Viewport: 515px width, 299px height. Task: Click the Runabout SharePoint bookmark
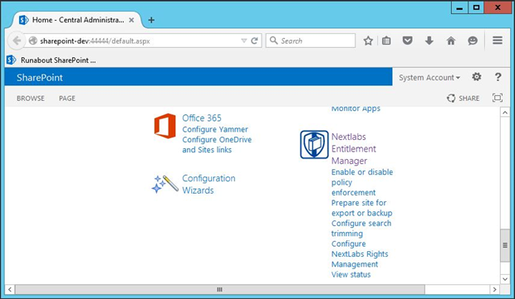click(51, 60)
